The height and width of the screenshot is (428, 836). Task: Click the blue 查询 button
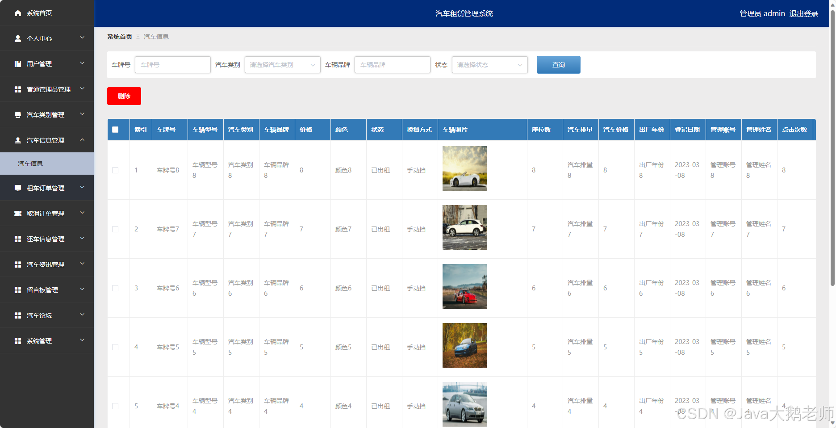coord(559,65)
